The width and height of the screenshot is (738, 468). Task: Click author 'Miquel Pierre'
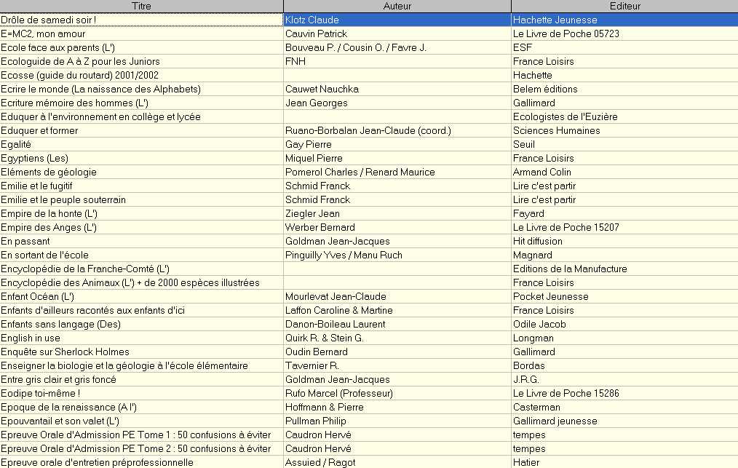tap(314, 158)
